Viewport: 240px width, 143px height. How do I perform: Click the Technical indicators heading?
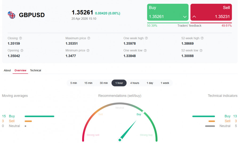[x=223, y=96]
